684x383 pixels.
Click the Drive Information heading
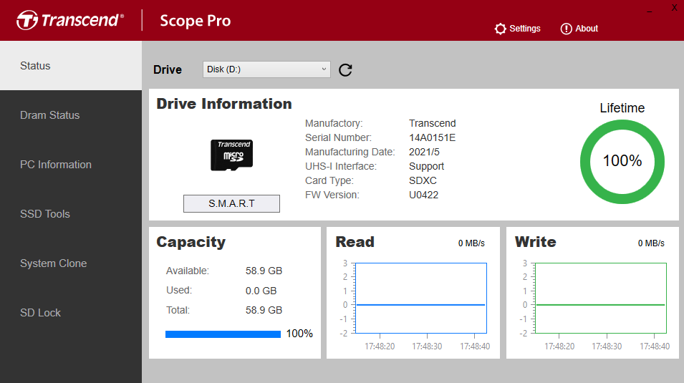click(x=224, y=104)
